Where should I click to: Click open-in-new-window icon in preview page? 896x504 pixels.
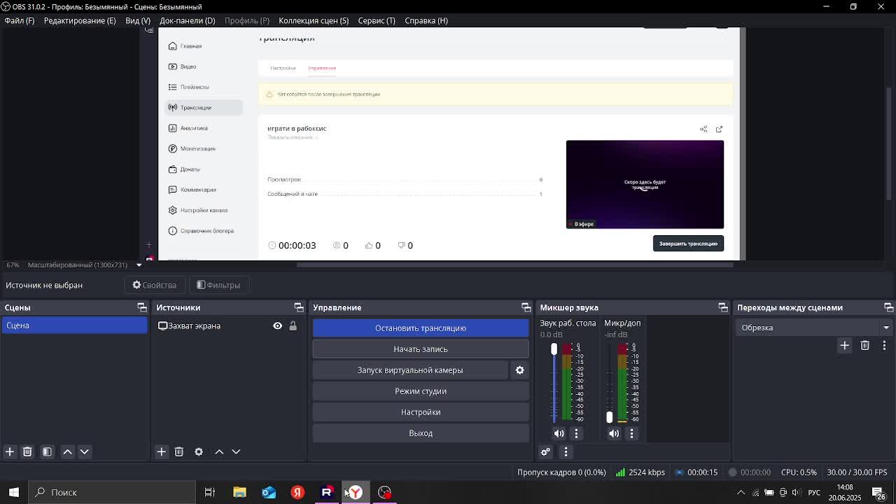[719, 129]
